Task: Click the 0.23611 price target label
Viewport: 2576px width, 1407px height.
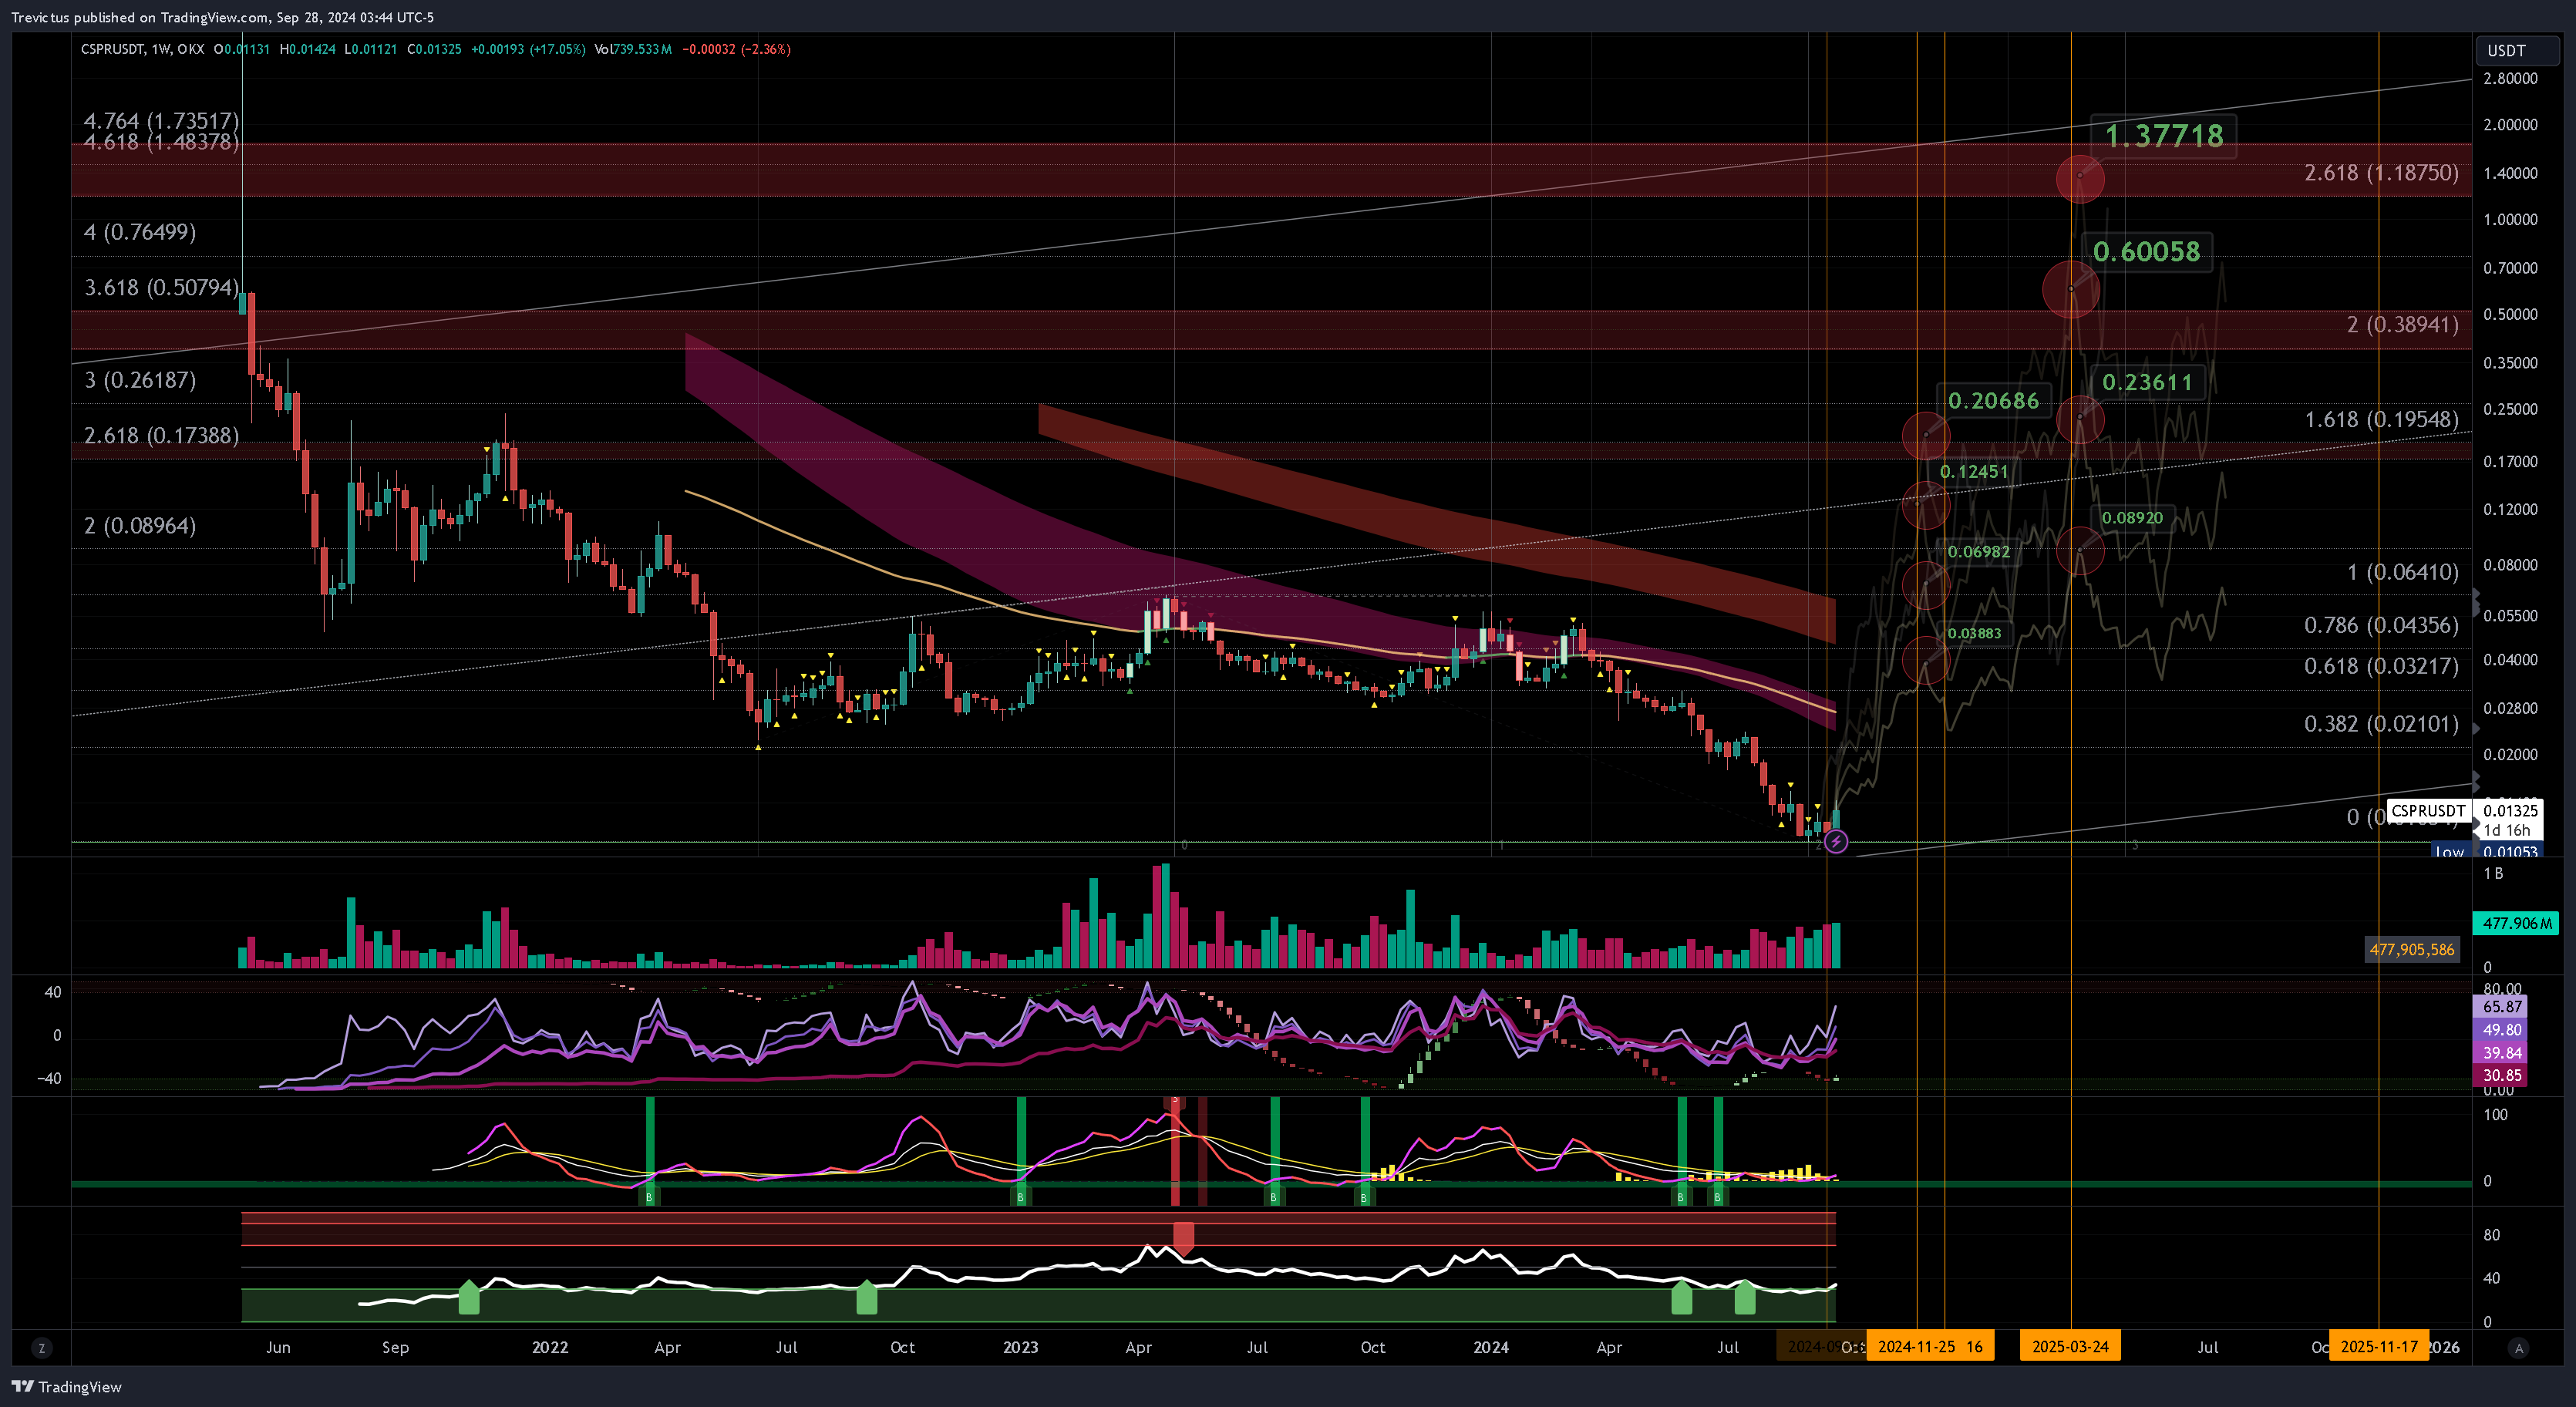Action: tap(2147, 382)
